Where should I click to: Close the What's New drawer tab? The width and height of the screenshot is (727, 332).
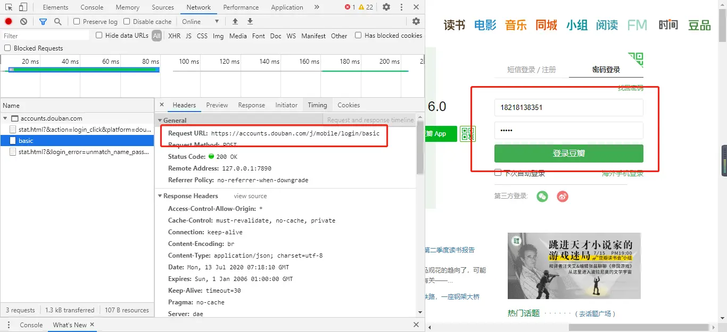tap(92, 325)
